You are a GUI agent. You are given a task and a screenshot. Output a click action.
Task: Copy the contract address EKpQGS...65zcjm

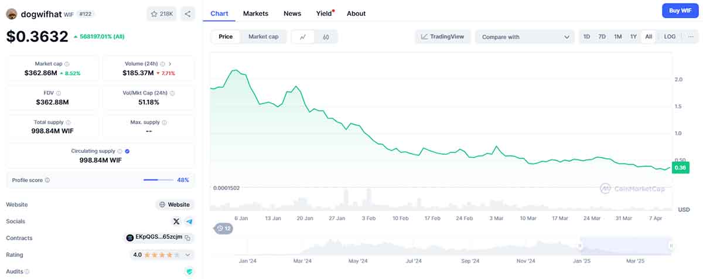[x=188, y=238]
